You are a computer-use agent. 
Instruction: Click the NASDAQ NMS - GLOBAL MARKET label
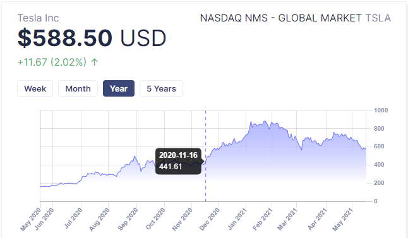pos(281,18)
